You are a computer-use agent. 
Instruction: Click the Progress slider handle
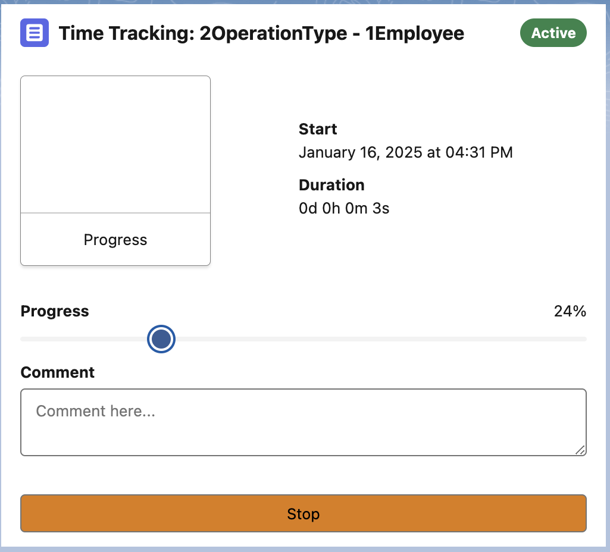(x=161, y=339)
